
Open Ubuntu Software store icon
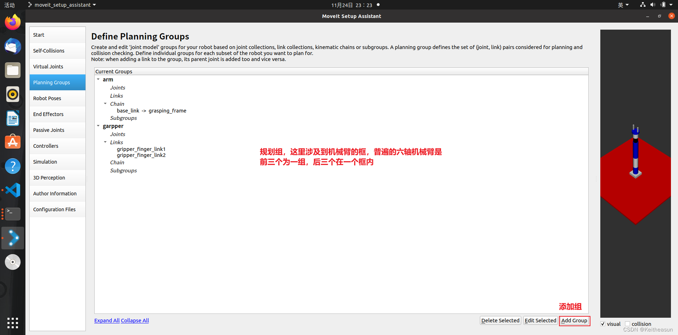click(13, 142)
